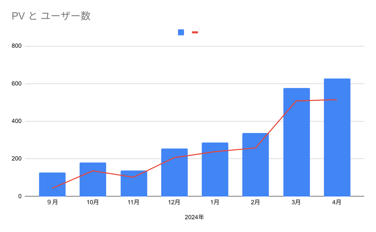Click the blue square legend icon
This screenshot has width=376, height=232.
(181, 32)
